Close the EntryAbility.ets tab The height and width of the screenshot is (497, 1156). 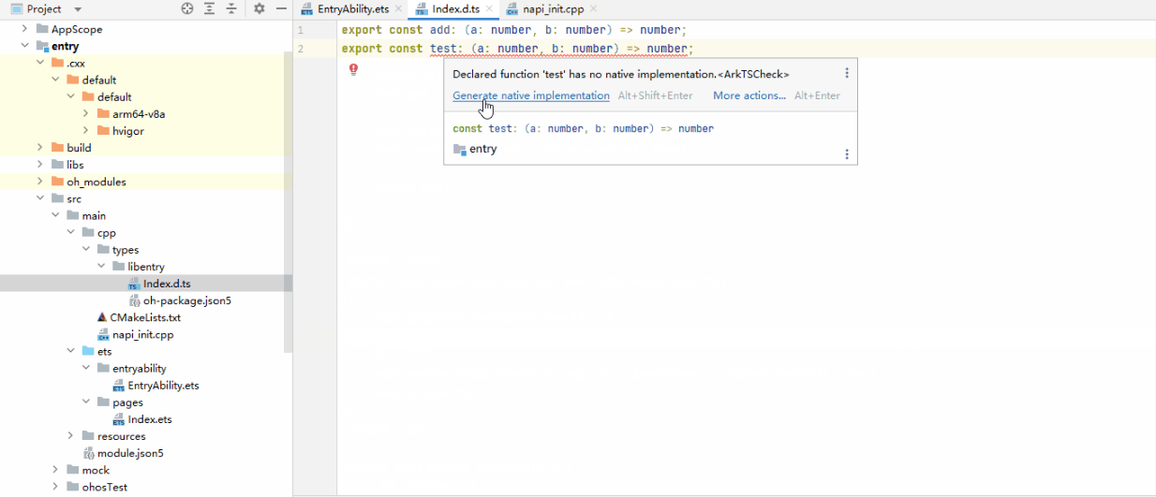pyautogui.click(x=397, y=8)
